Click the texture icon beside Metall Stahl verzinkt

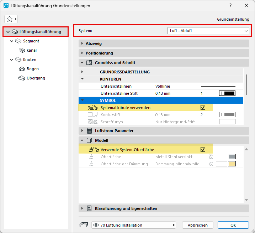tap(211, 157)
